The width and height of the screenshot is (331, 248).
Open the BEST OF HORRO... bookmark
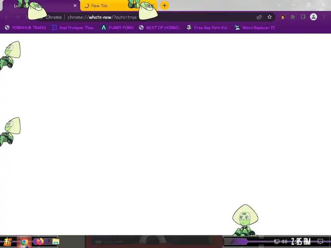[160, 28]
